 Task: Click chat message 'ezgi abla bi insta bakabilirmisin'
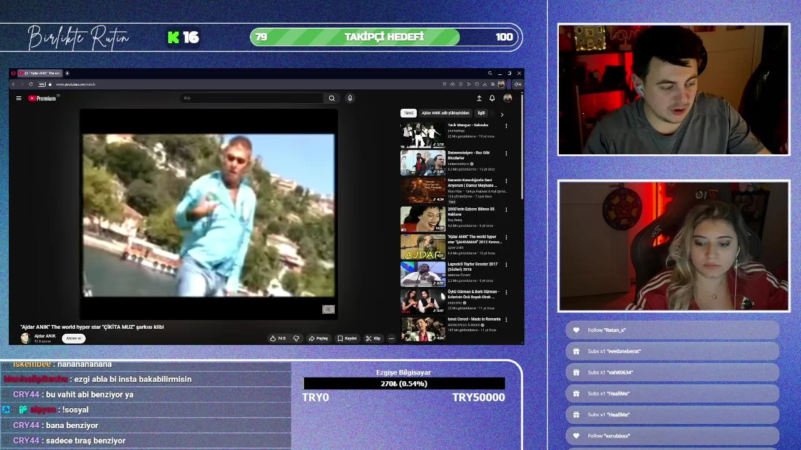(133, 379)
